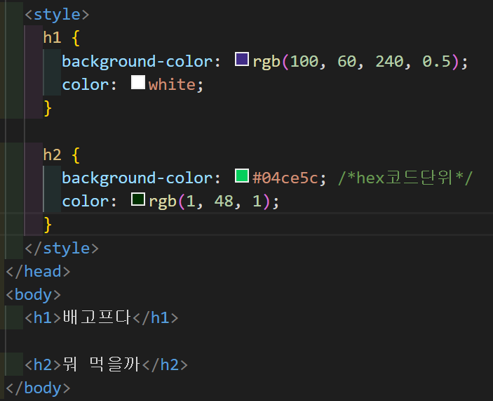Select the h2 color property name

pos(86,202)
